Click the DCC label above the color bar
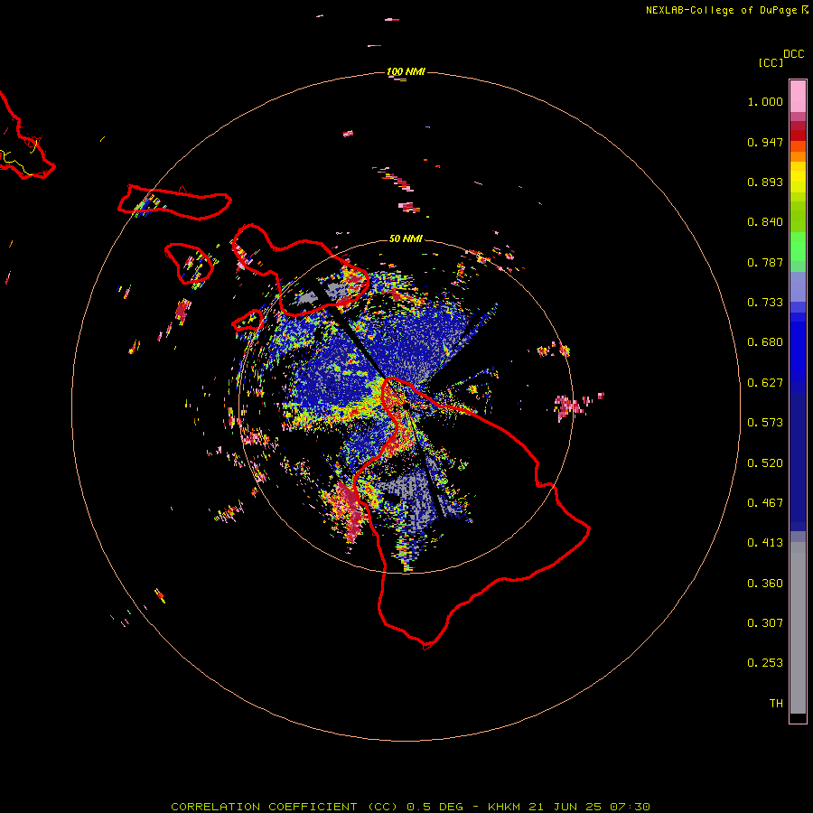This screenshot has height=813, width=813. click(793, 54)
